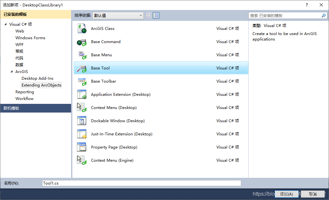
Task: Select the 代码 category
Action: pyautogui.click(x=19, y=58)
